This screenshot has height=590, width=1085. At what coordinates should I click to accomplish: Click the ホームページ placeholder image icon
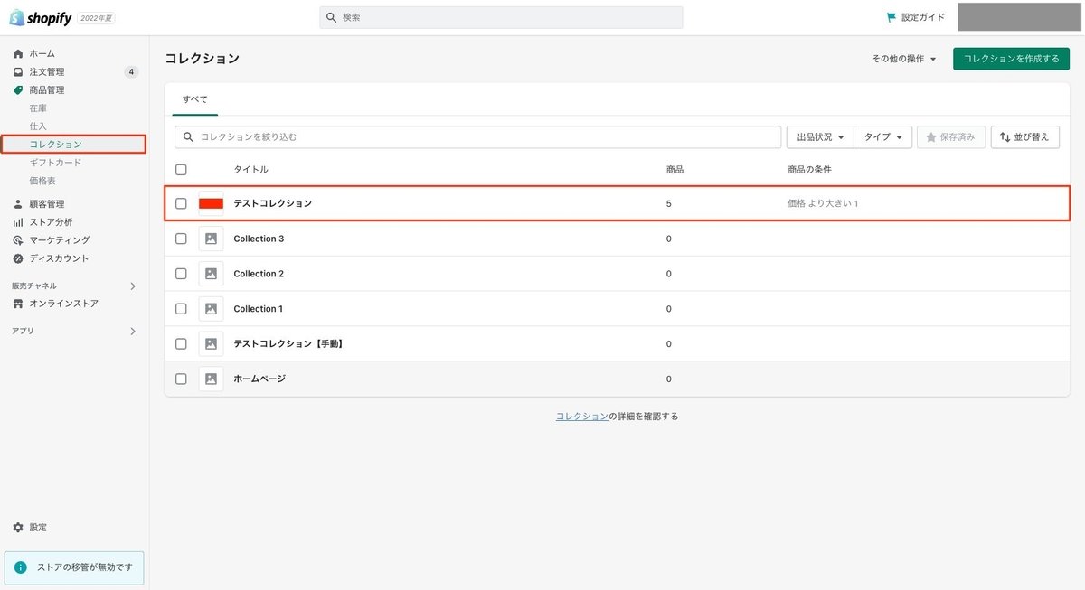211,379
